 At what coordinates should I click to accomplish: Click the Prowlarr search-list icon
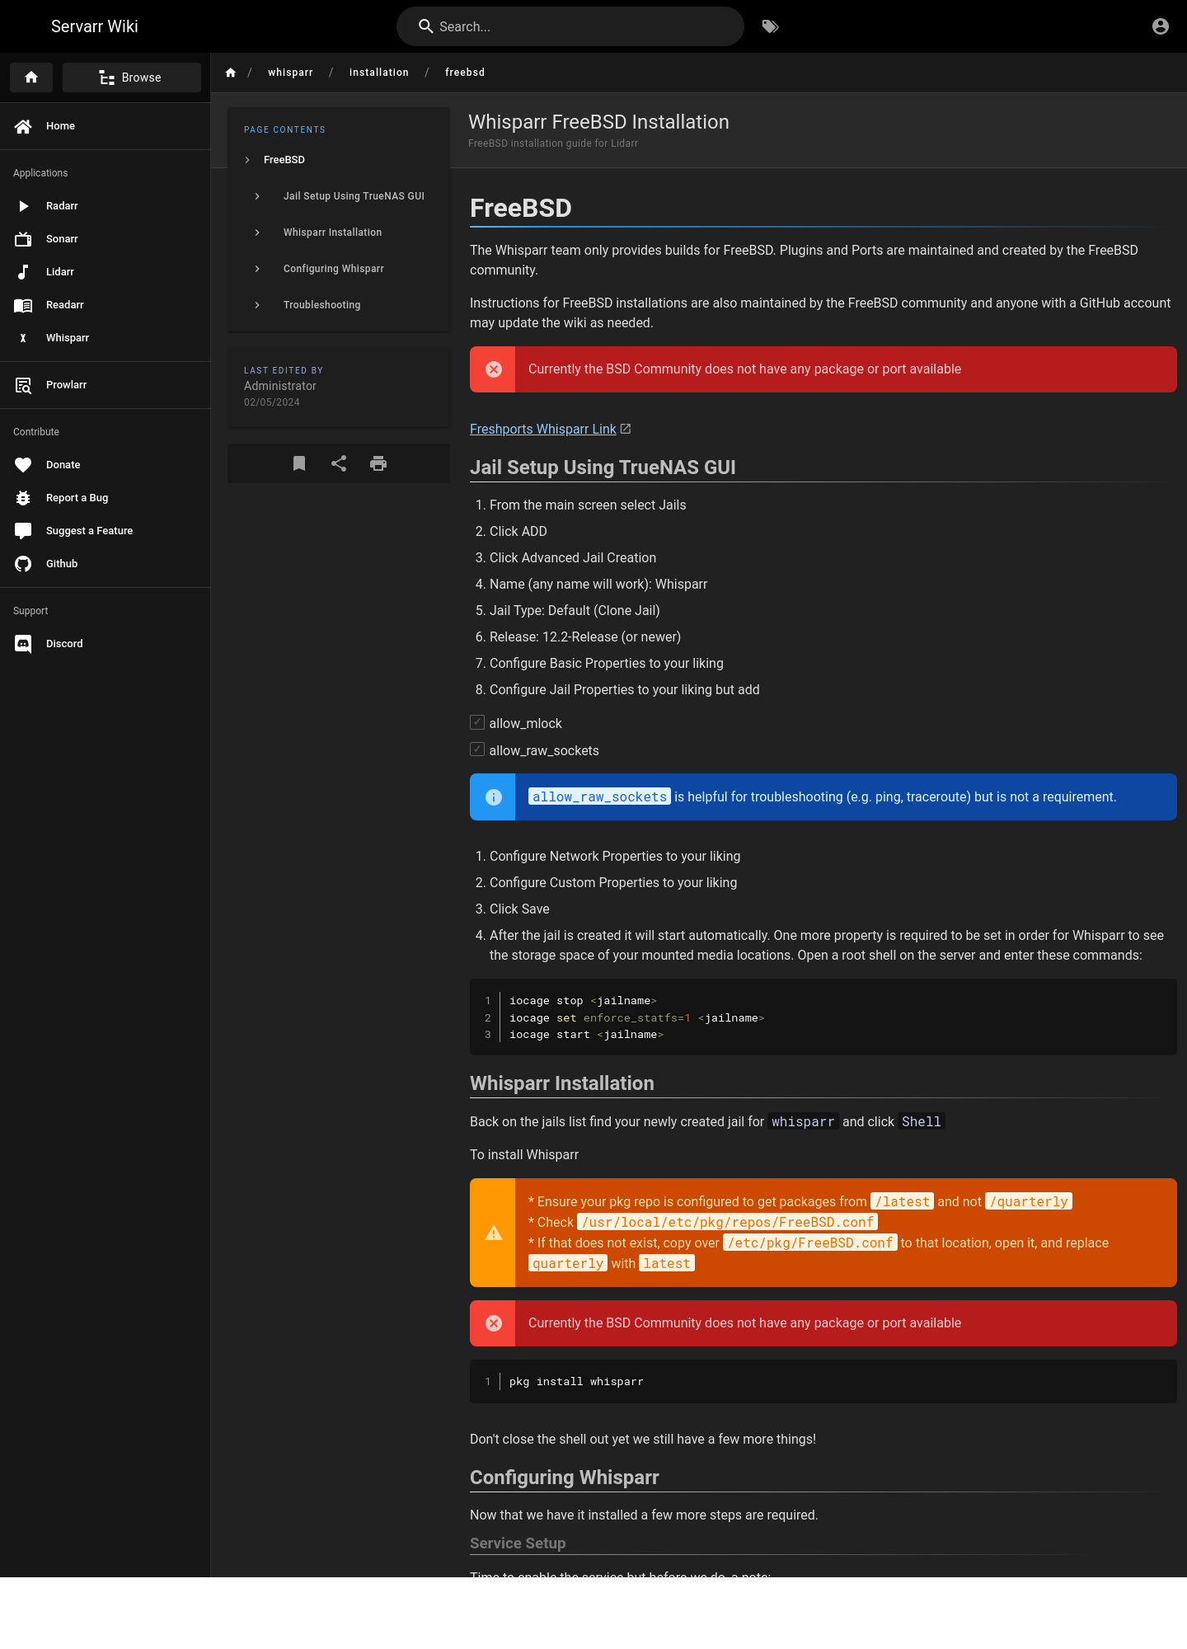23,385
